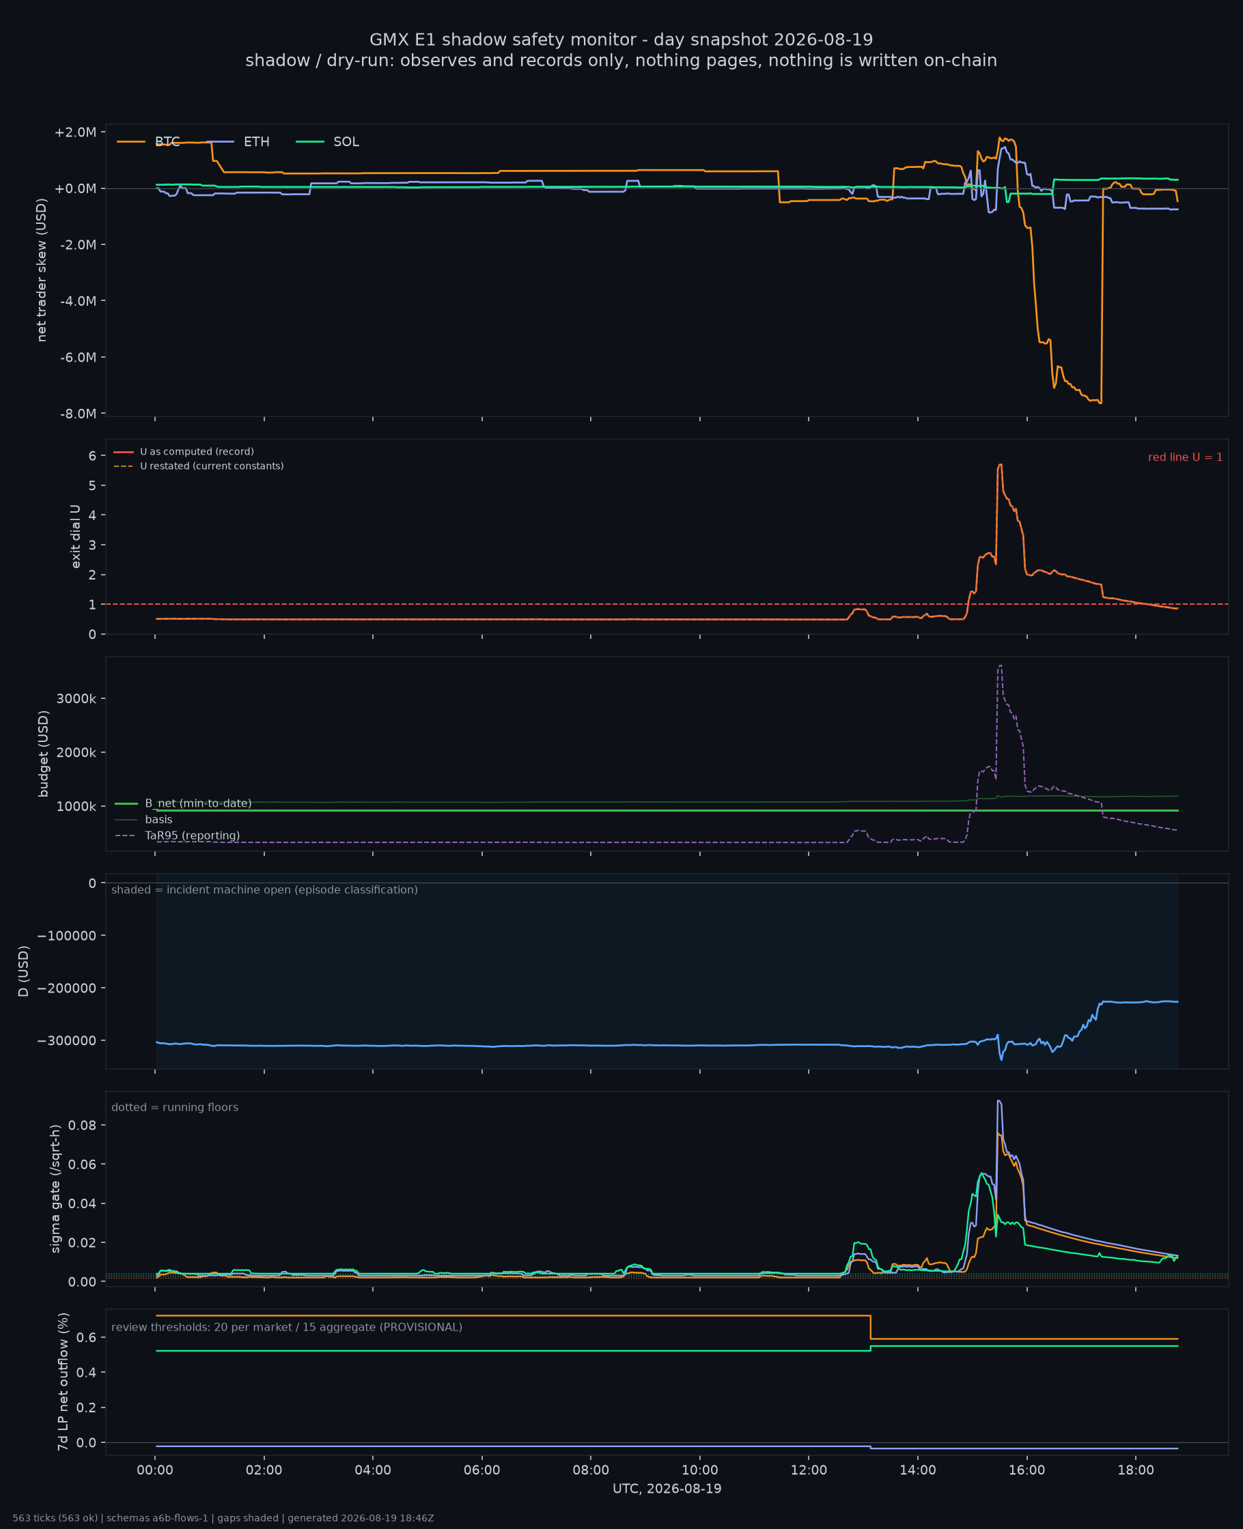The height and width of the screenshot is (1529, 1243).
Task: Click the '−200000' D-axis tick label
Action: (67, 988)
